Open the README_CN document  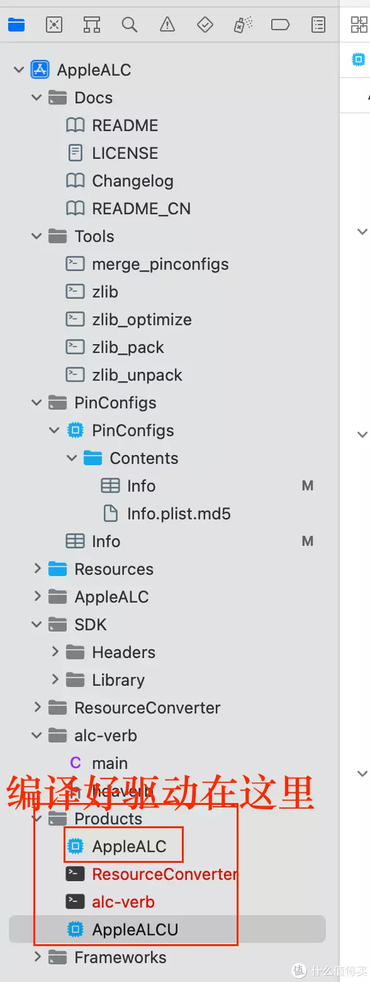point(141,209)
